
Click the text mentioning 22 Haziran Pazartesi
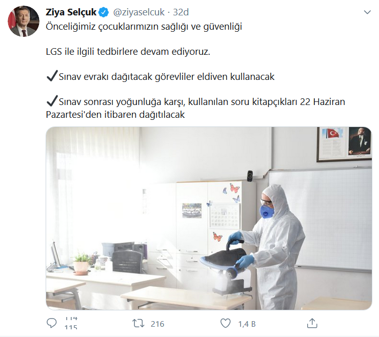195,108
